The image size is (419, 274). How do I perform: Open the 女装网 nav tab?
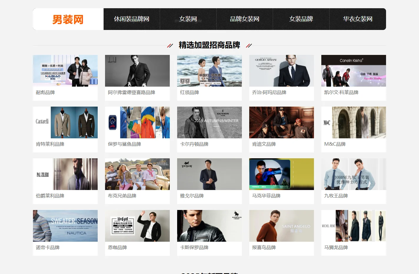(x=188, y=19)
